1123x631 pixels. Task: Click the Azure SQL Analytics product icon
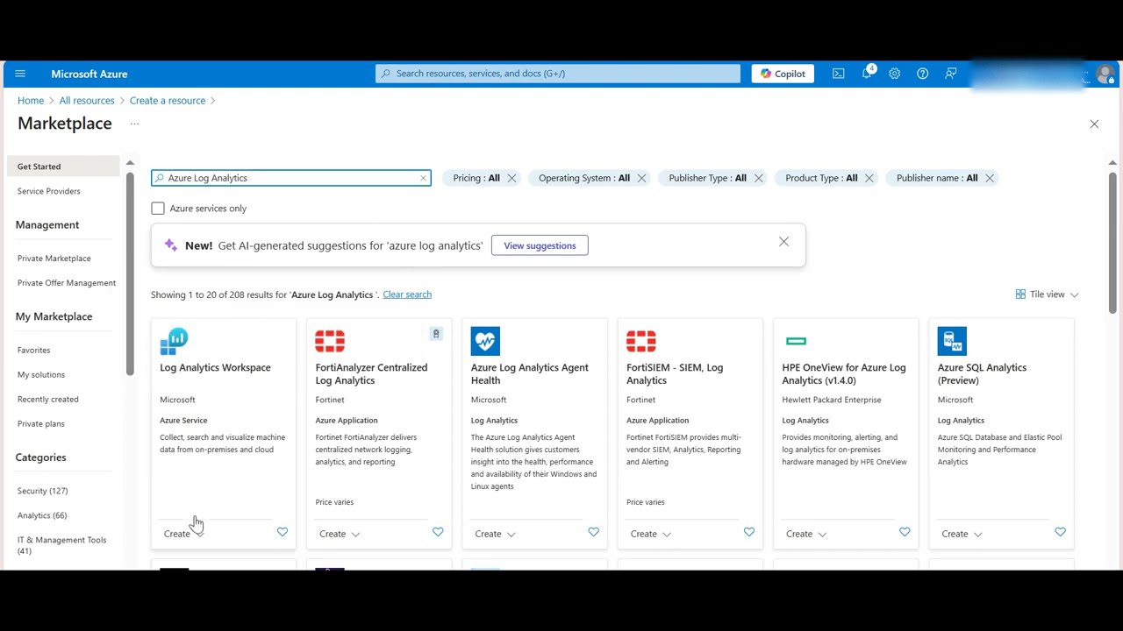coord(952,341)
